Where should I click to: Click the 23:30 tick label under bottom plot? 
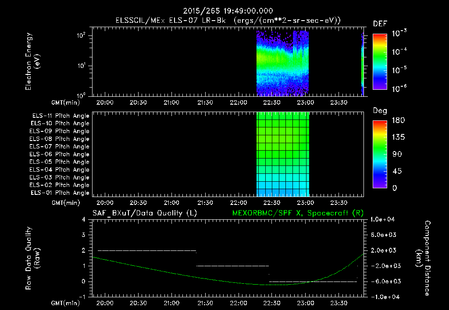pyautogui.click(x=339, y=303)
